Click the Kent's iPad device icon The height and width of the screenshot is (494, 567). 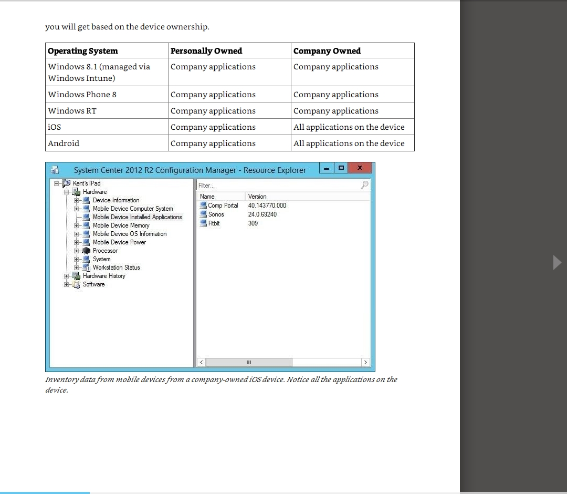pos(67,183)
